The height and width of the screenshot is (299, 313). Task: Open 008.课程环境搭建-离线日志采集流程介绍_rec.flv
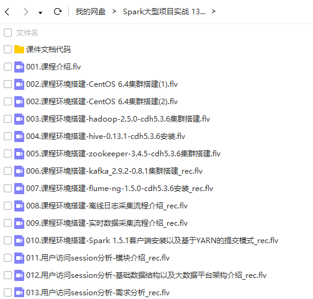coord(107,206)
